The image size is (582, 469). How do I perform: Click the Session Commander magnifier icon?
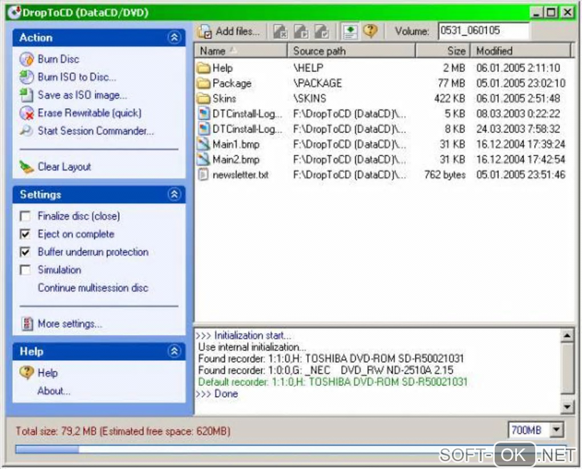(x=27, y=130)
